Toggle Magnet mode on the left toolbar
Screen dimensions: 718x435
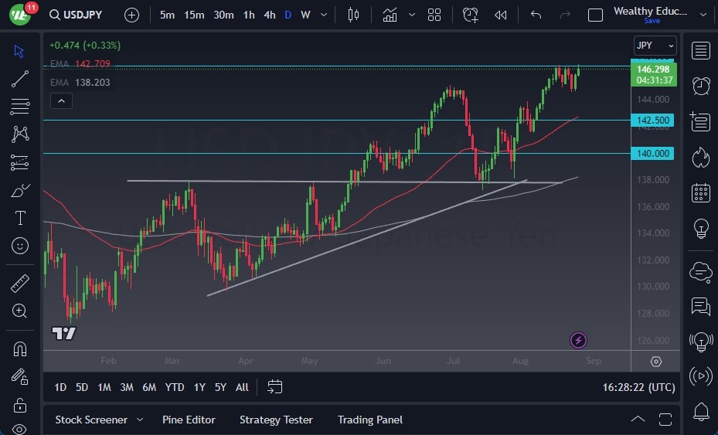pyautogui.click(x=20, y=348)
